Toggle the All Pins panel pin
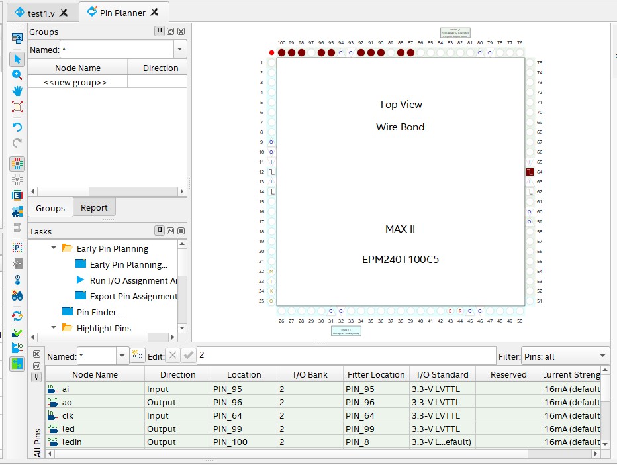The height and width of the screenshot is (465, 617). pos(37,376)
